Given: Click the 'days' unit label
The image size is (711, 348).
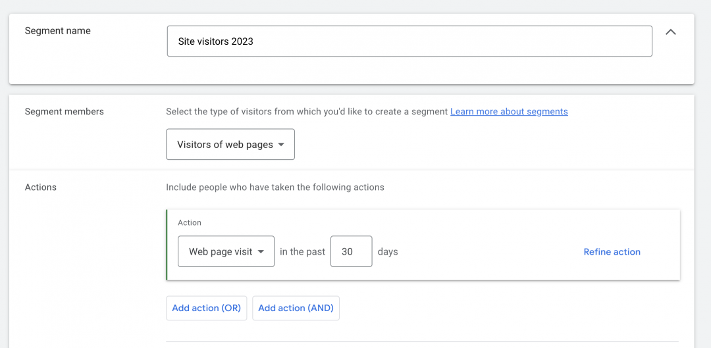Looking at the screenshot, I should pos(388,252).
